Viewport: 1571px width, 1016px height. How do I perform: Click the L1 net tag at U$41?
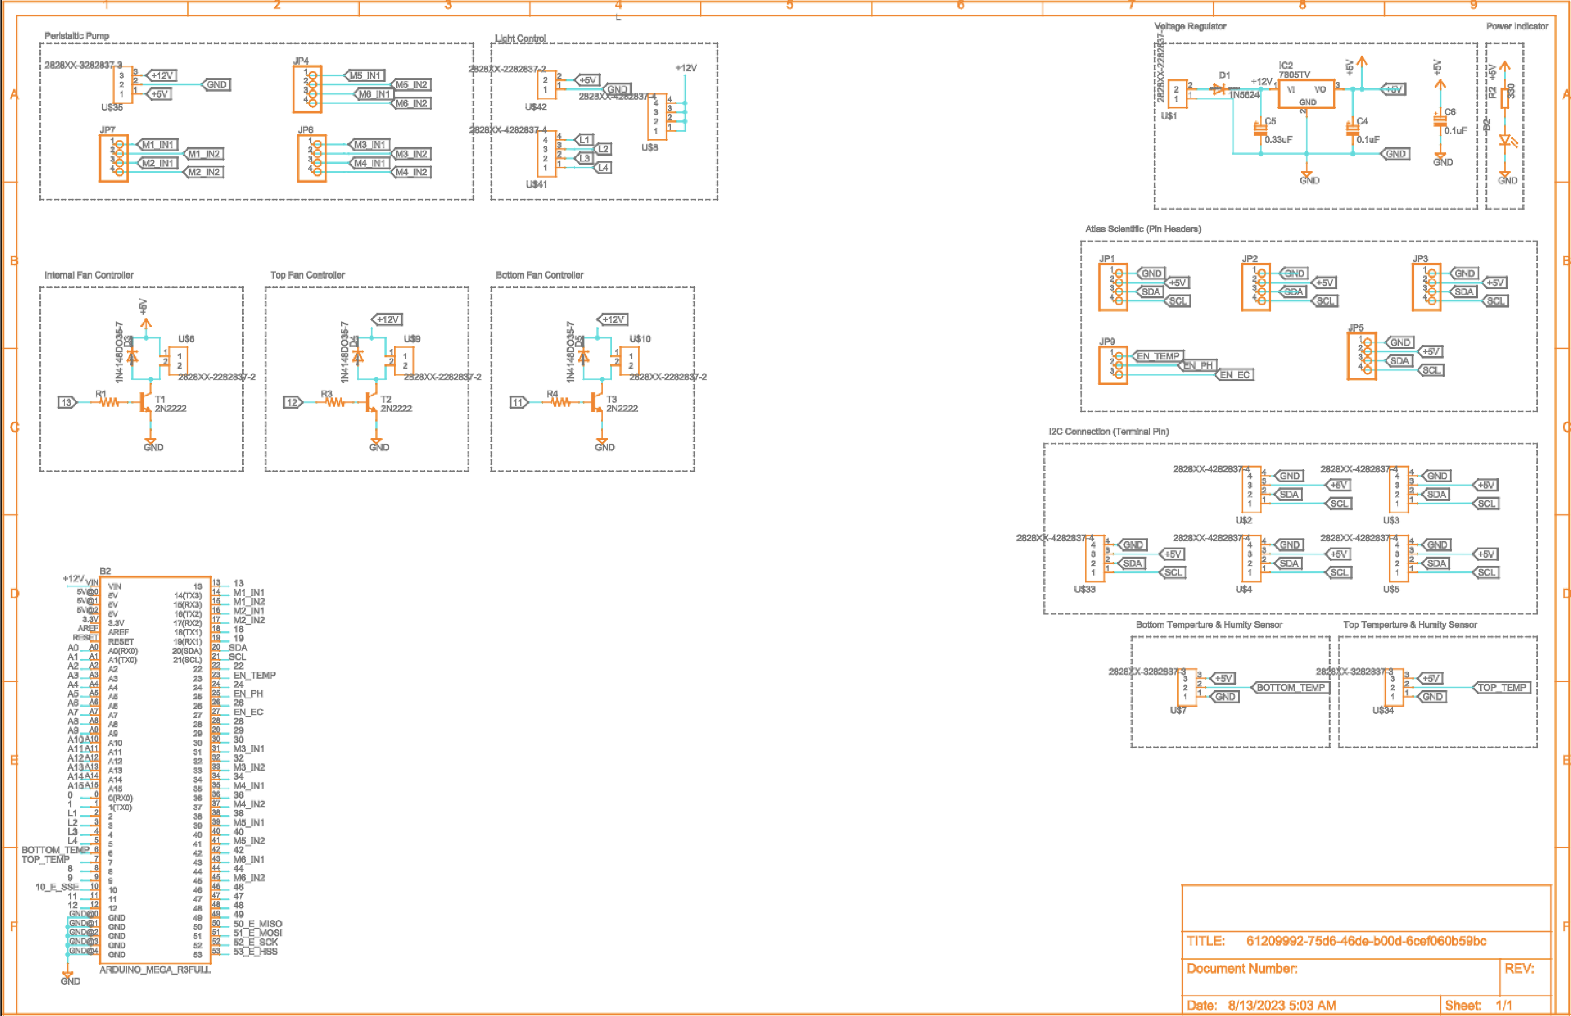point(584,140)
